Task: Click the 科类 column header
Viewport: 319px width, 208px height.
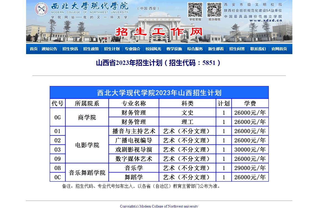Action: 187,103
